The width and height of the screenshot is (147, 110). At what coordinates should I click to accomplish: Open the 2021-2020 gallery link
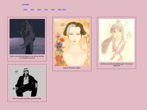point(62,10)
